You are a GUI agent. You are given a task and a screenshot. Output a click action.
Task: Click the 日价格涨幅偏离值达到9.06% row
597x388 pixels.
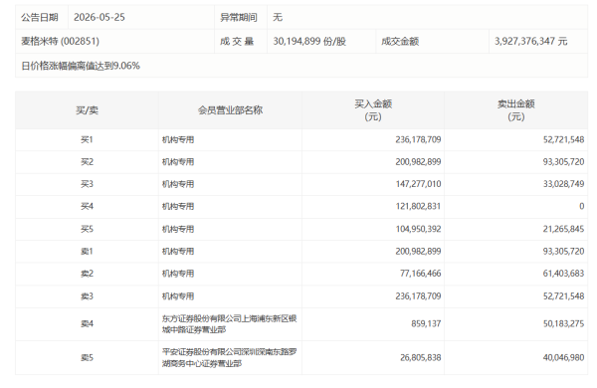coord(301,66)
